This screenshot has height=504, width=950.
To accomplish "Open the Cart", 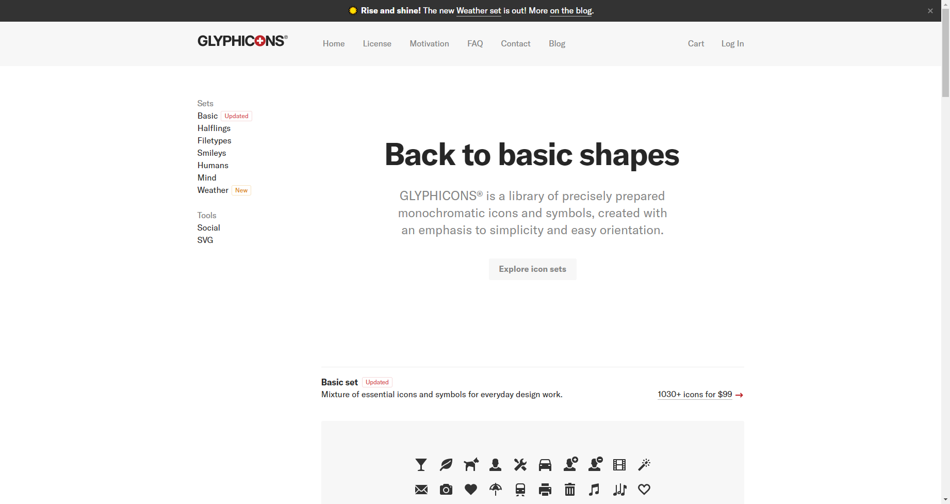I will click(x=696, y=44).
